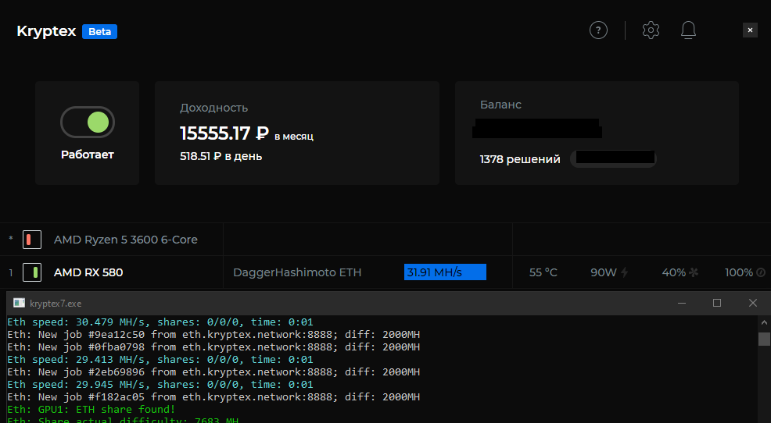Open Kryptex settings gear

coord(651,30)
